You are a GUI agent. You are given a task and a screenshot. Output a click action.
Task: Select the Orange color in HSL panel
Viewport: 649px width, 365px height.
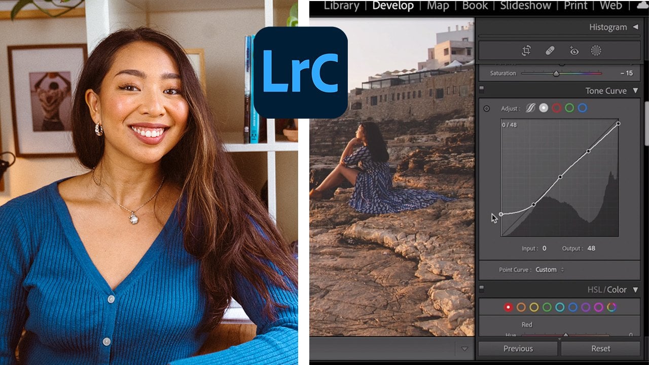tap(521, 307)
